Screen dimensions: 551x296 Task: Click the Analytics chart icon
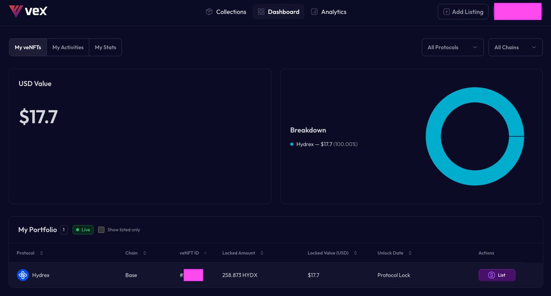pyautogui.click(x=314, y=12)
